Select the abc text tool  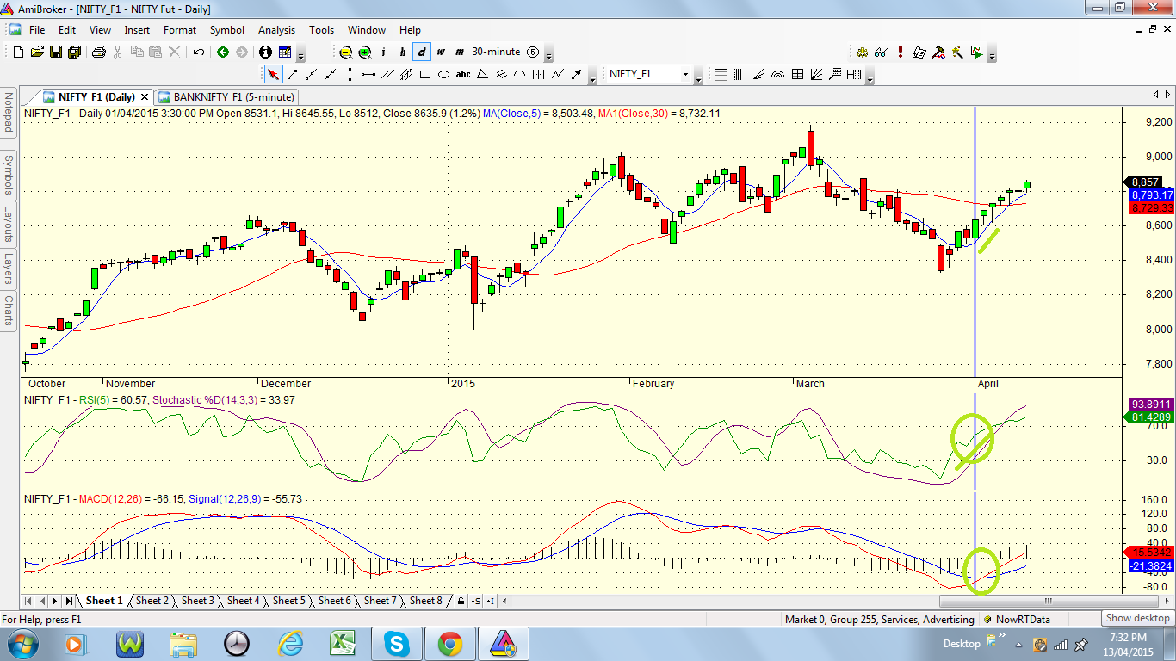click(x=463, y=74)
